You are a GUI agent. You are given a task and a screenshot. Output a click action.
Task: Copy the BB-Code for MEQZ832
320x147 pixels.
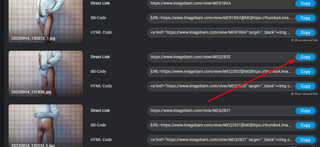(x=305, y=72)
